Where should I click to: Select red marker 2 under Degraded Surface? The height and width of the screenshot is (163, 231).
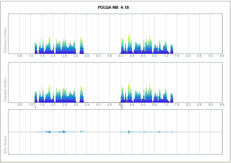point(122,107)
